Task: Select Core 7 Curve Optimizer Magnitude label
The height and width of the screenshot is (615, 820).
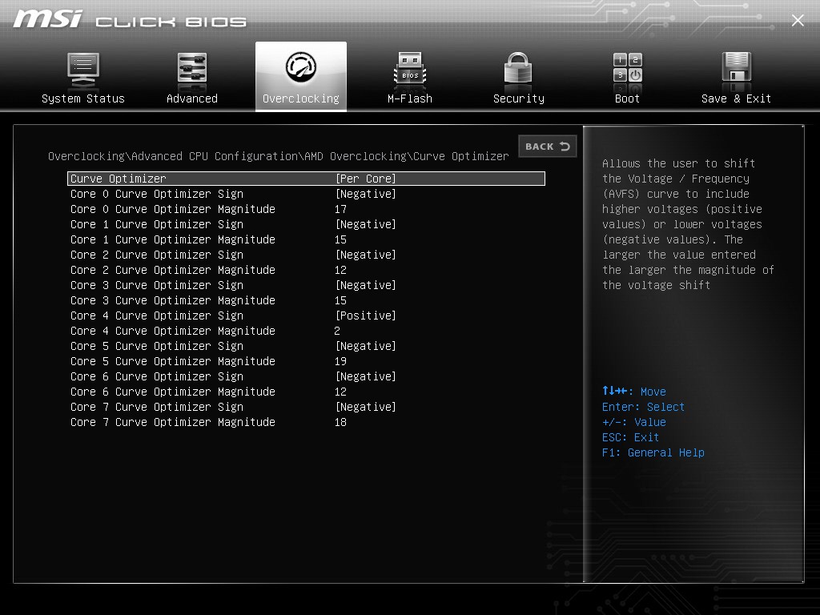Action: coord(173,422)
